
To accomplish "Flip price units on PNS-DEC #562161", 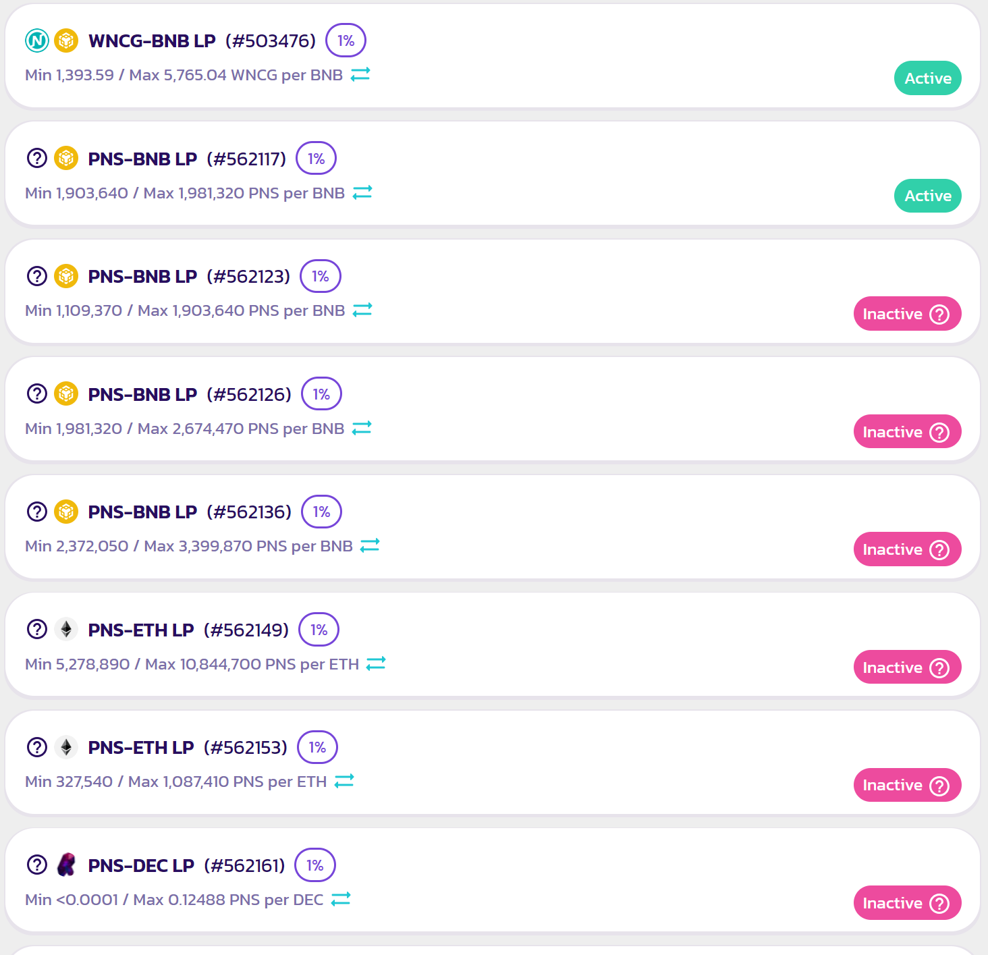I will (x=341, y=899).
